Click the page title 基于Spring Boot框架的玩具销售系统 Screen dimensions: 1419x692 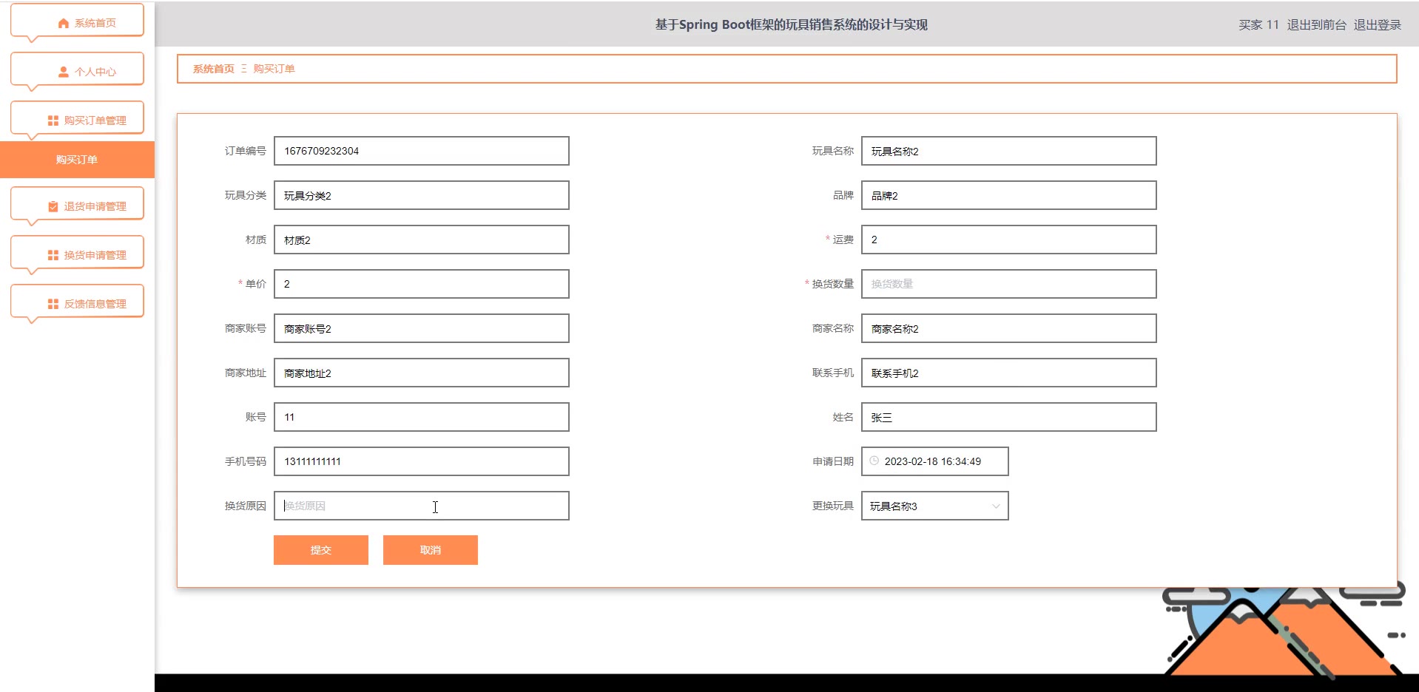tap(791, 24)
